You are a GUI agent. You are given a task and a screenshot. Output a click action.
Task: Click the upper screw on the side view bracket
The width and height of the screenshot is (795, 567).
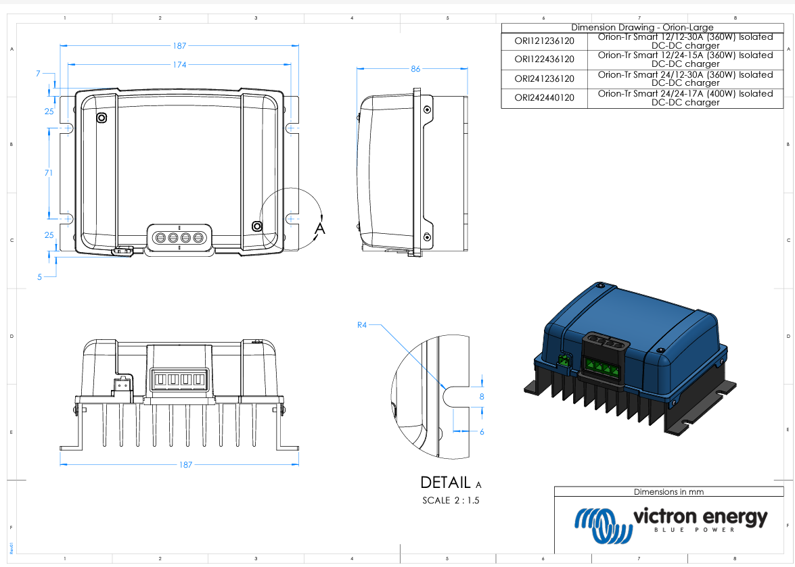point(426,109)
